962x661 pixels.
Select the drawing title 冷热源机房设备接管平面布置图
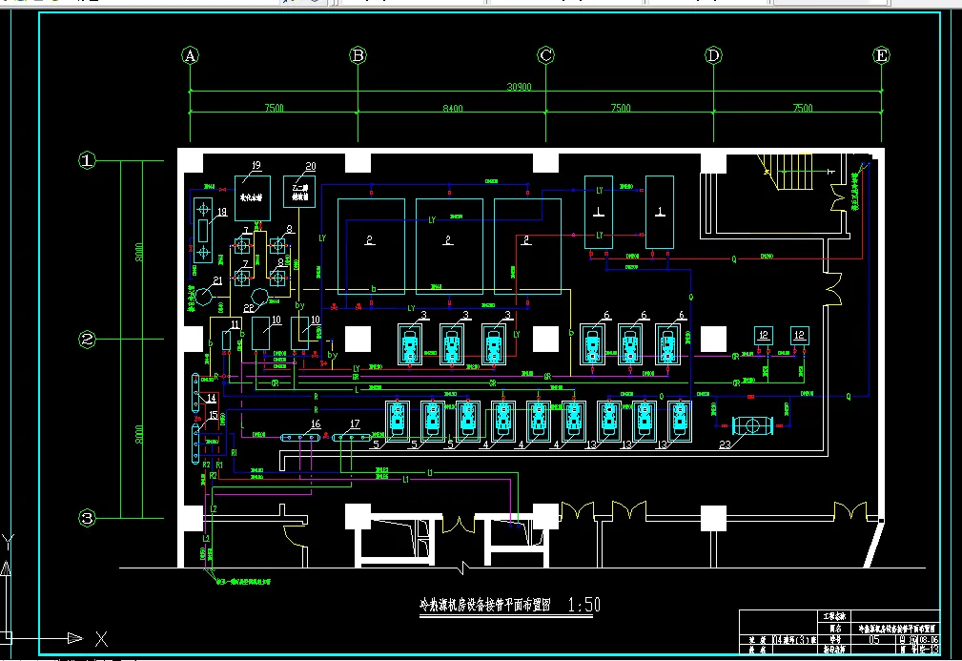484,605
